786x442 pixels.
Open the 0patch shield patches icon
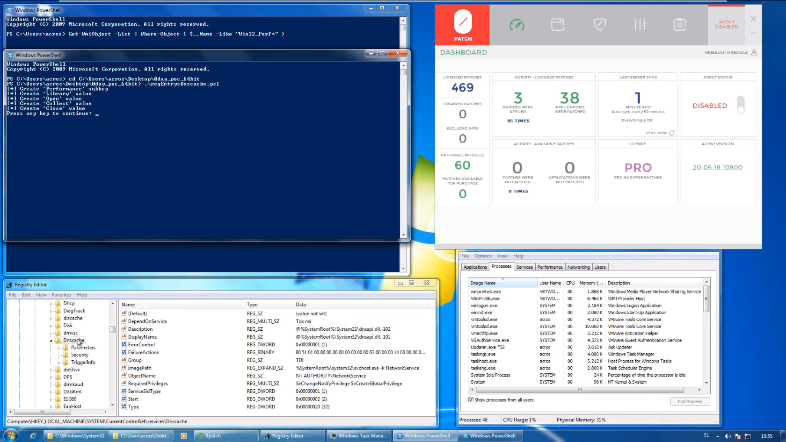599,24
